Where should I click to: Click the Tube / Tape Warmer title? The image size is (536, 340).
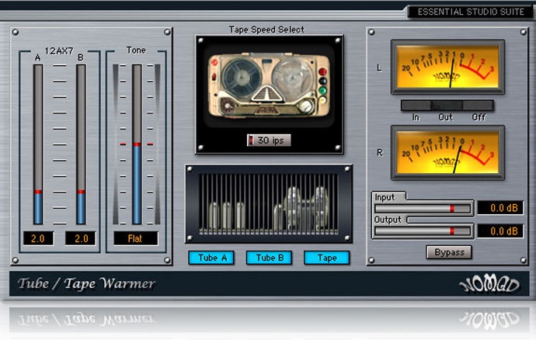87,283
